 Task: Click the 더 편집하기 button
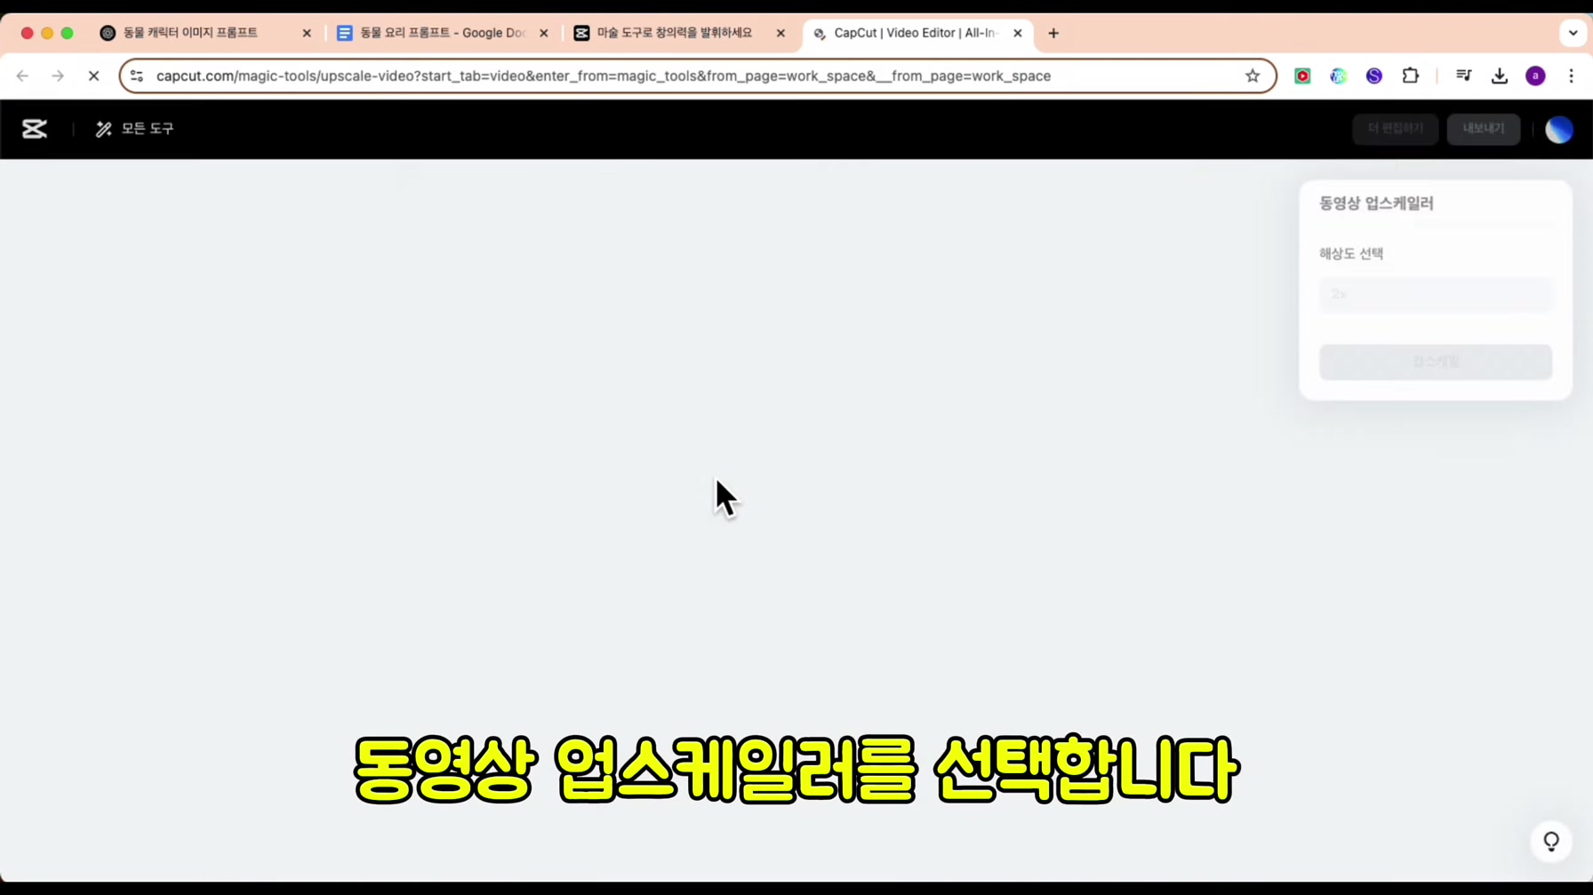tap(1395, 129)
